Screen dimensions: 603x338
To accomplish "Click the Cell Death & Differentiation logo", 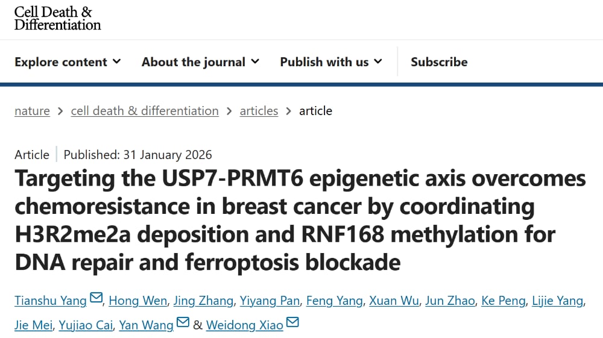I will 57,19.
